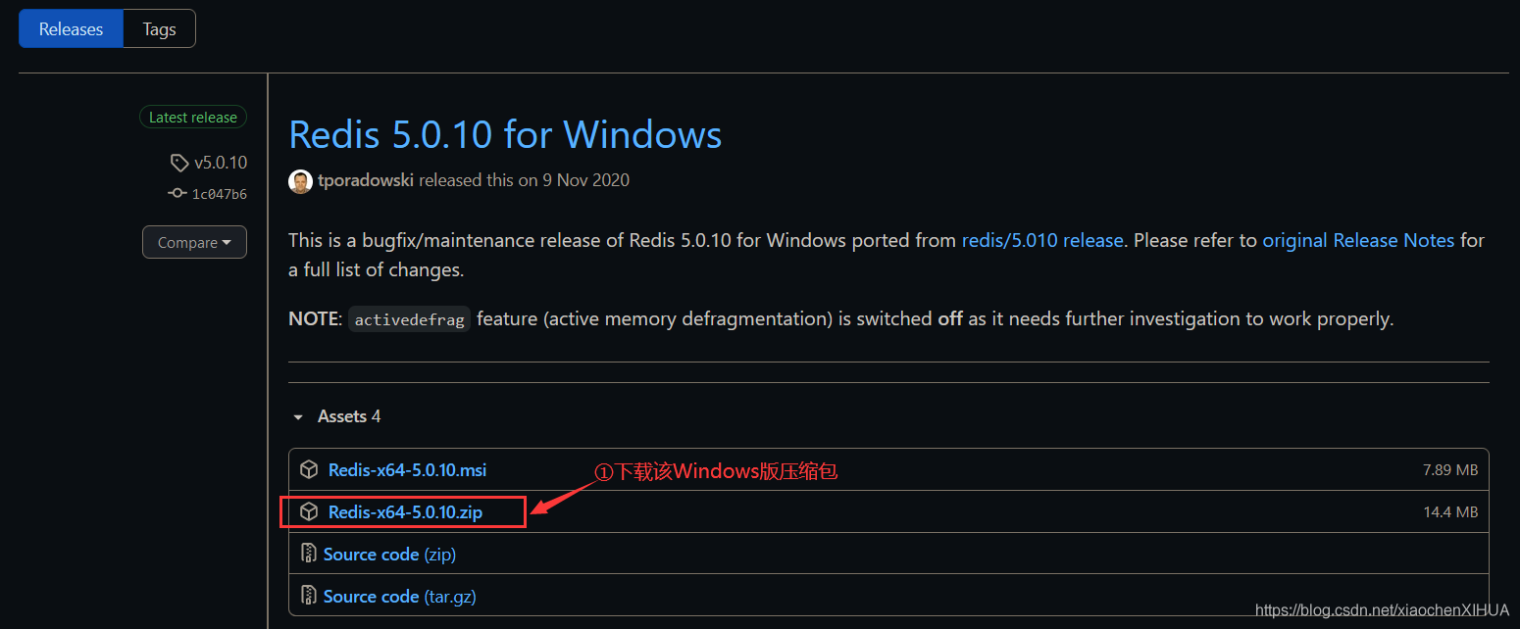Open the Compare dropdown
Viewport: 1520px width, 629px height.
tap(194, 242)
